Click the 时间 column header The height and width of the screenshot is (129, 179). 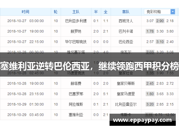tap(25, 12)
